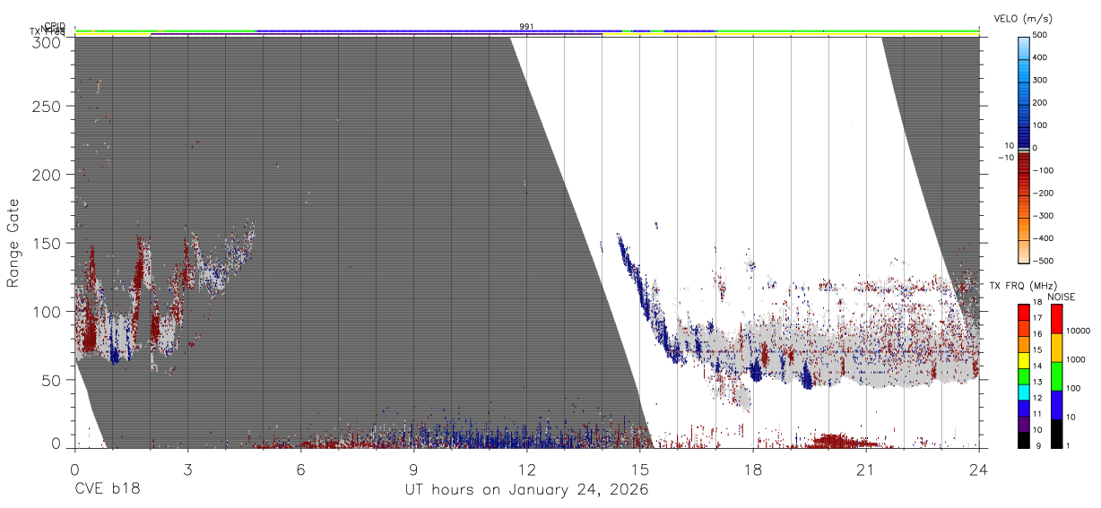Click TX FRQ legend tick label 11

click(1037, 415)
